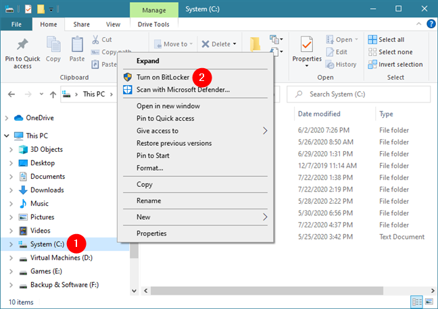Click the Delete red X icon
This screenshot has width=438, height=309.
[x=205, y=44]
